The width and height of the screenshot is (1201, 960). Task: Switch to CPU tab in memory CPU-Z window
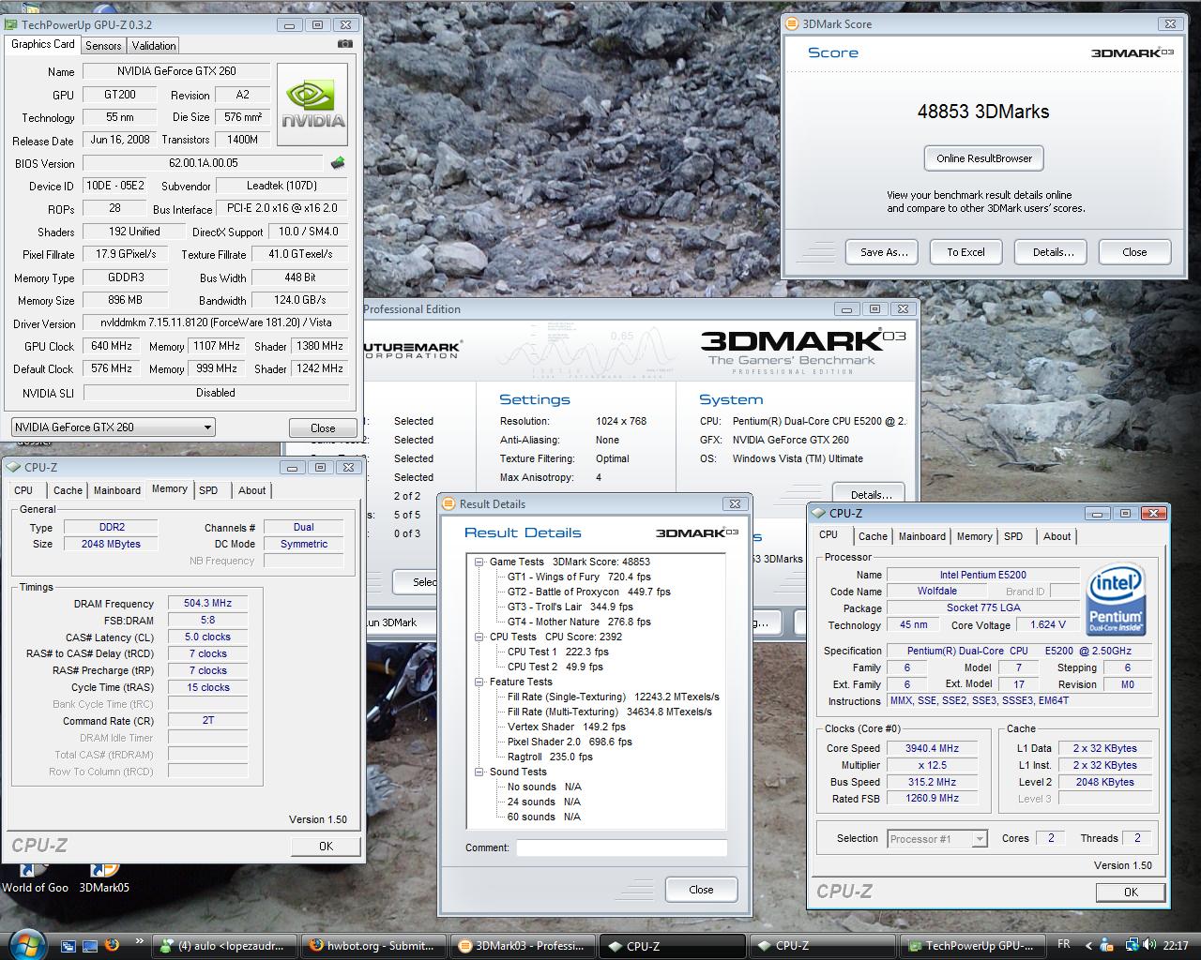click(23, 490)
